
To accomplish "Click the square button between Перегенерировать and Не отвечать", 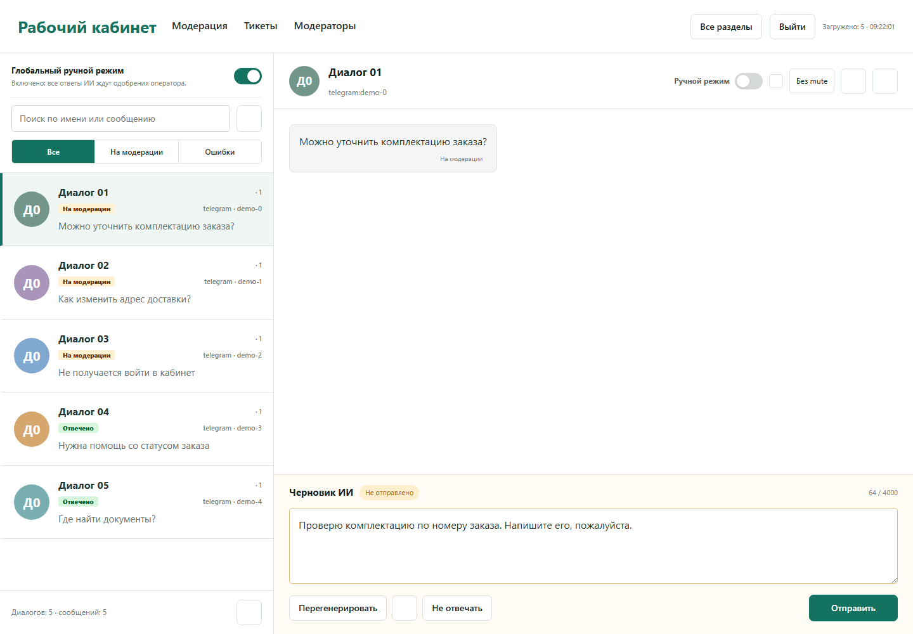I will (x=405, y=608).
